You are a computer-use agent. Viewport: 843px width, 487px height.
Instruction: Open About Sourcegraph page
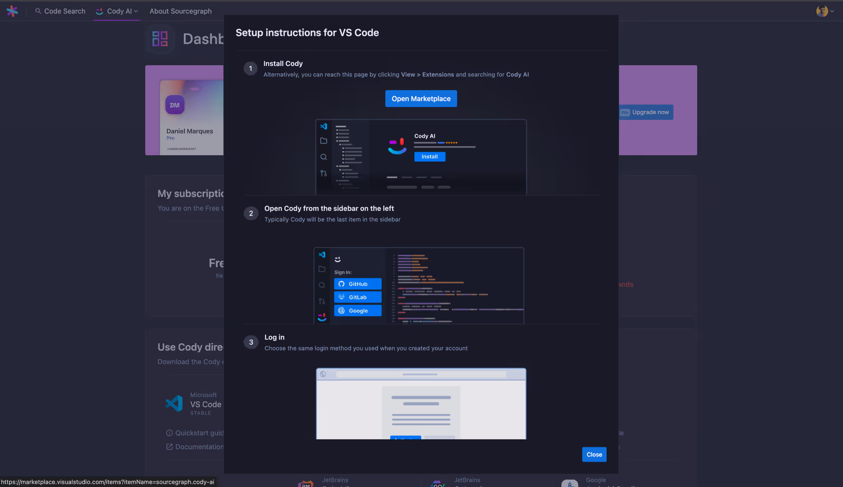[x=181, y=11]
